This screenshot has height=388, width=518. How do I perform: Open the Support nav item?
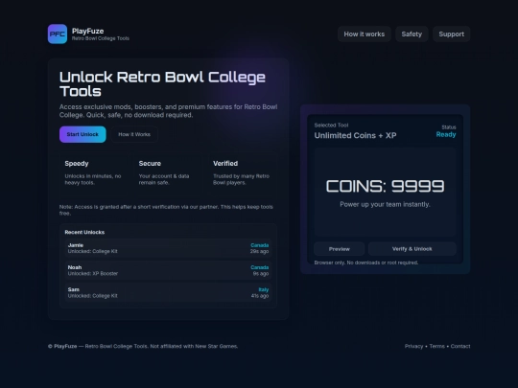click(x=451, y=34)
